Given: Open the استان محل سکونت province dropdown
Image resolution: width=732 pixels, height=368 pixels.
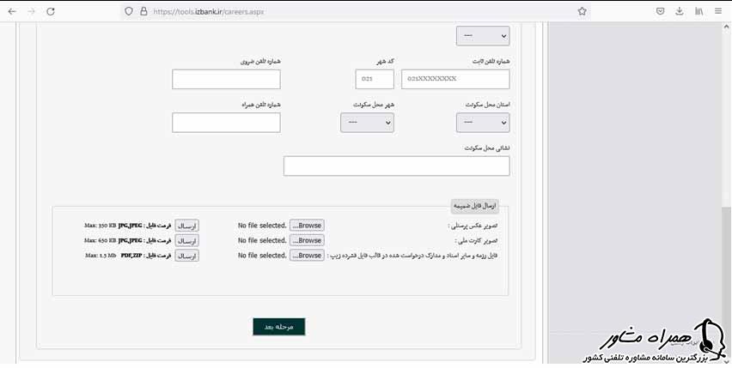Looking at the screenshot, I should coord(483,123).
